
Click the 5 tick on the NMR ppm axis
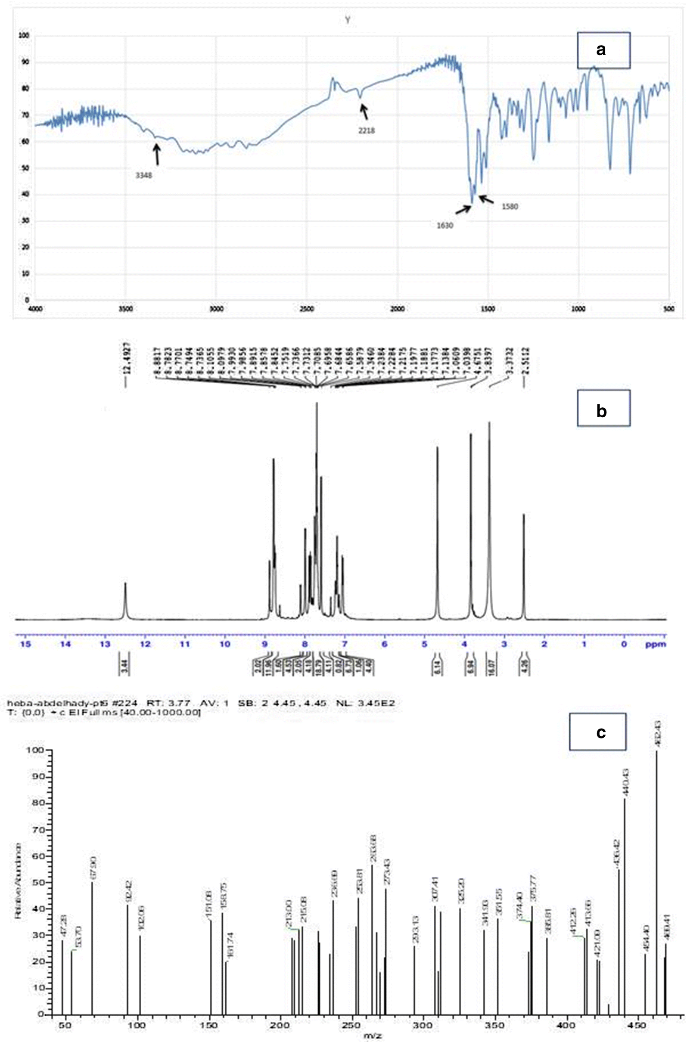pyautogui.click(x=425, y=644)
